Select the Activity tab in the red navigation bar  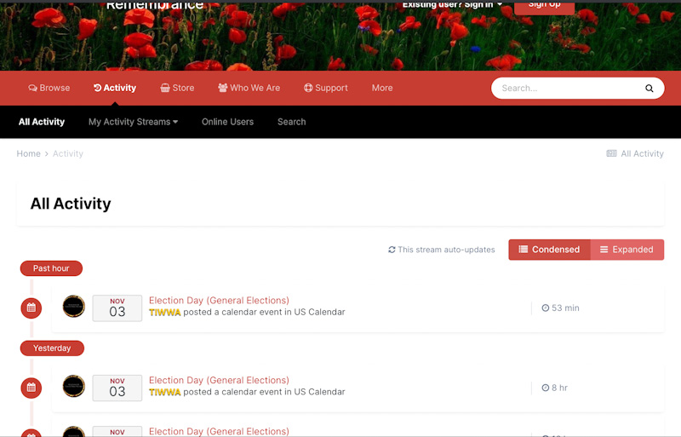tap(115, 88)
